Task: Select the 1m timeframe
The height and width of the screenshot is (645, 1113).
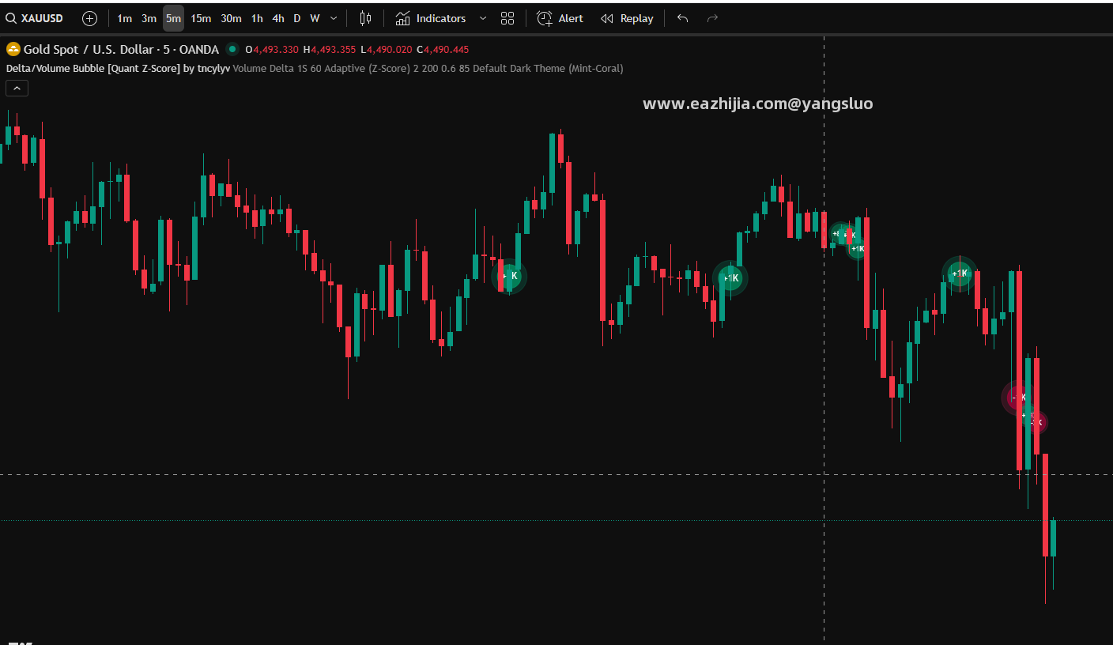Action: coord(124,18)
